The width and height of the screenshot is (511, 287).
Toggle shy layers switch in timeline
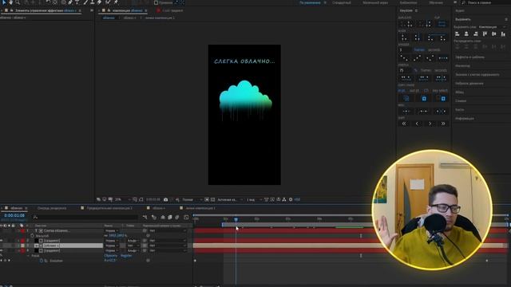[x=163, y=217]
